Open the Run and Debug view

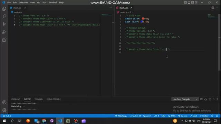pyautogui.click(x=4, y=32)
